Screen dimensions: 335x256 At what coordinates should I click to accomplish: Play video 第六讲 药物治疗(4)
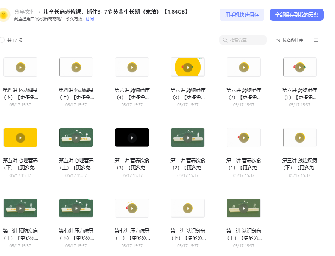[x=132, y=67]
